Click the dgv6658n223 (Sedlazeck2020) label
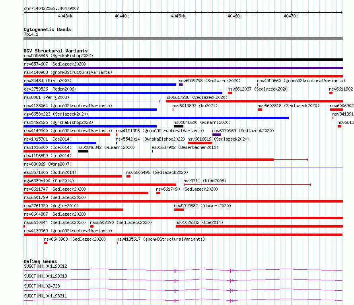354x305 pixels. [56, 114]
